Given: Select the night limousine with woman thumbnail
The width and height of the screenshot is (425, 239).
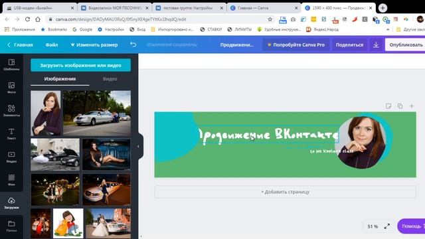Looking at the screenshot, I should click(x=106, y=189).
